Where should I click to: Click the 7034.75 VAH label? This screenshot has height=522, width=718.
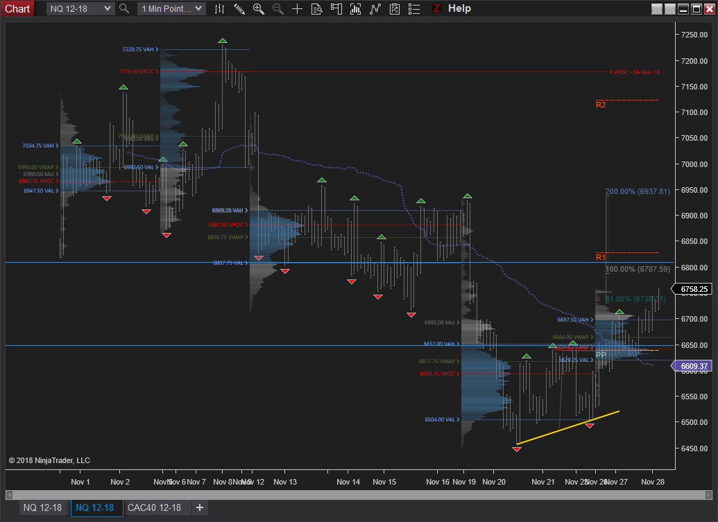pyautogui.click(x=40, y=146)
